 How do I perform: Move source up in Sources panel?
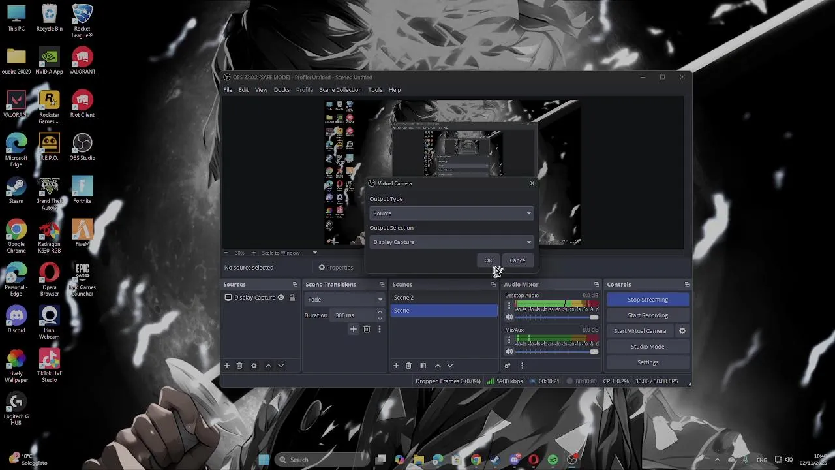[x=268, y=366]
